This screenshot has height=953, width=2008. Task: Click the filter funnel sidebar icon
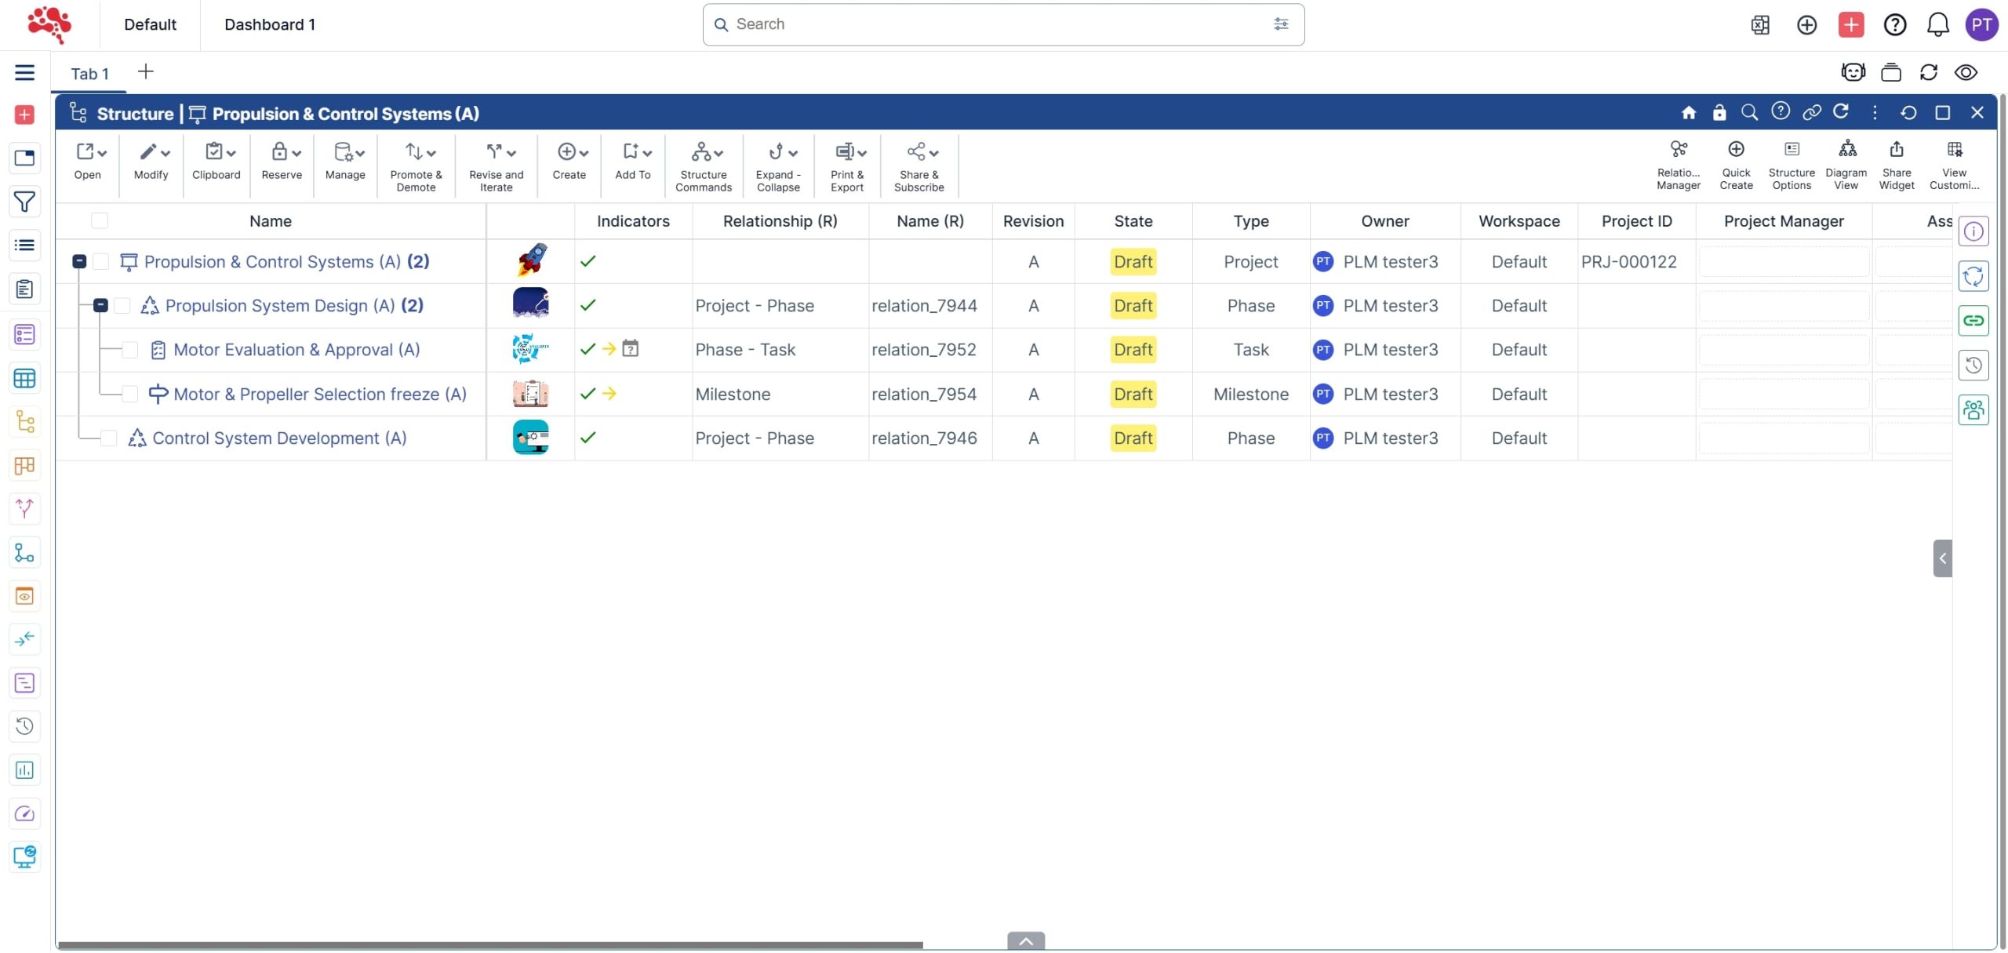(24, 202)
